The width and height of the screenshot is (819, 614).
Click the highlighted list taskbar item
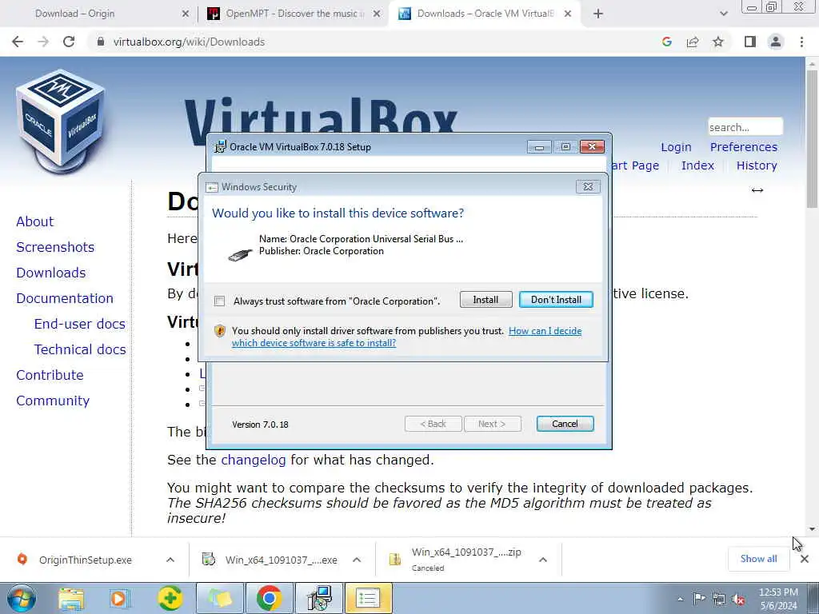point(368,598)
